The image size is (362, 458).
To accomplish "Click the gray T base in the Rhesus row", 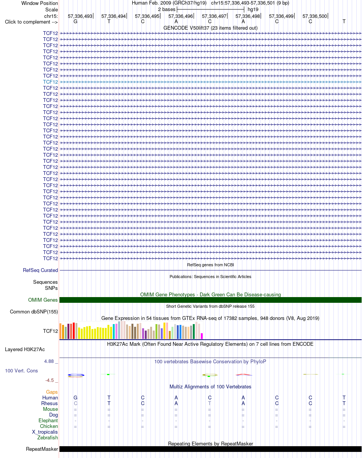I will (210, 403).
